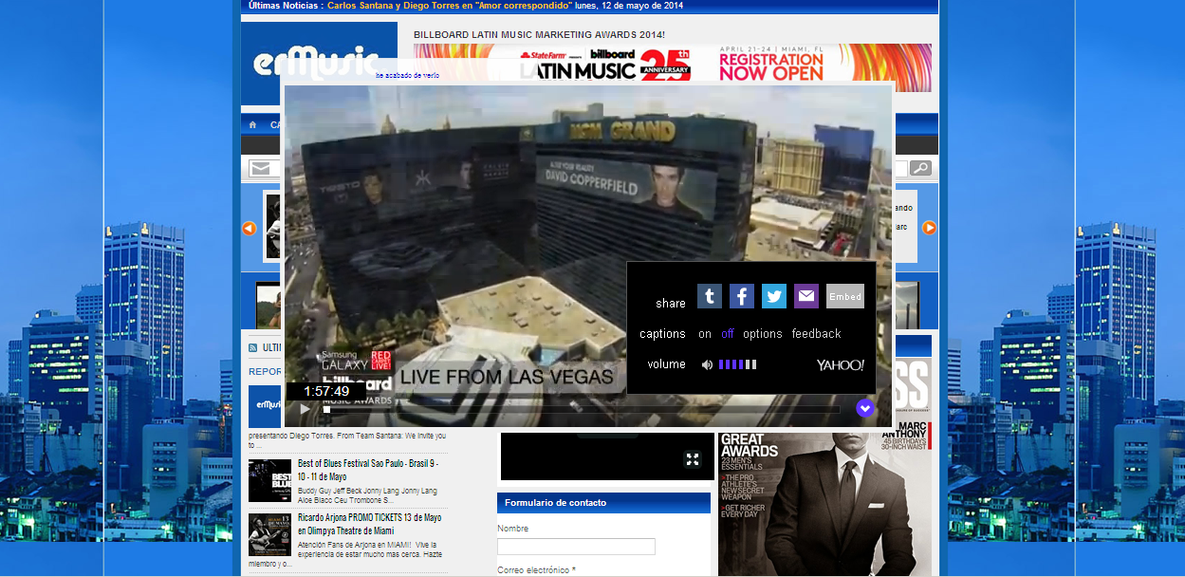
Task: Click the Best of Blues thumbnail
Action: (x=269, y=480)
